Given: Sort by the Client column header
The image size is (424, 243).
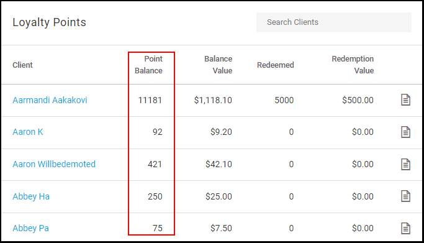Looking at the screenshot, I should (x=22, y=65).
